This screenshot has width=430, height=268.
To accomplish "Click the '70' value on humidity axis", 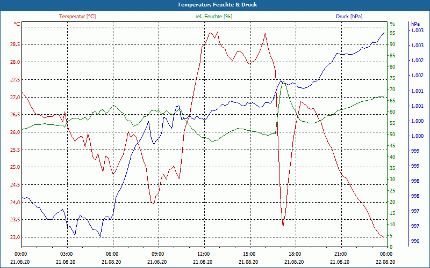I will tap(392, 90).
